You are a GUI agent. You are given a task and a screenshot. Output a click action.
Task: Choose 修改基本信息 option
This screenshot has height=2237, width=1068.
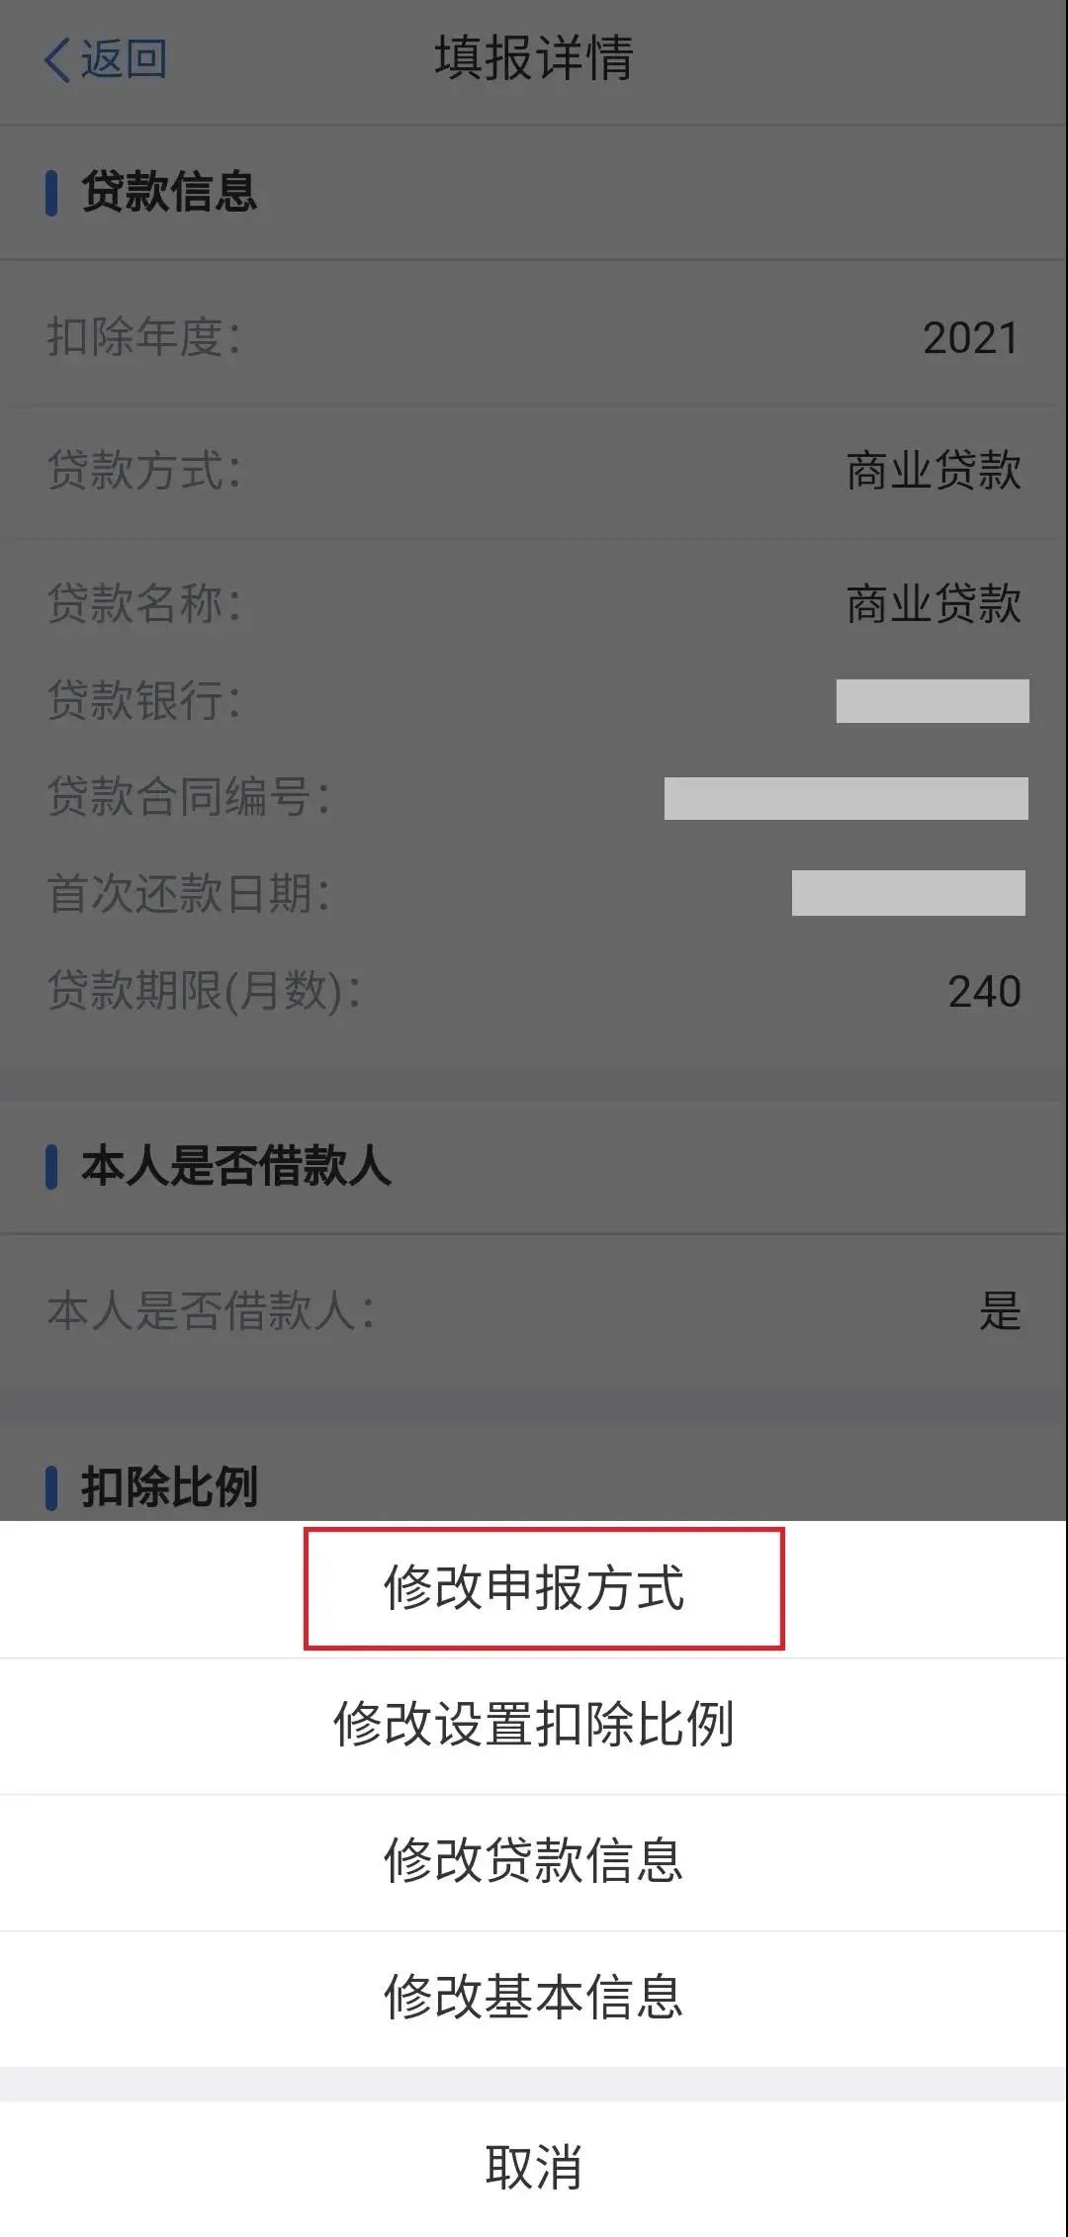[534, 1999]
